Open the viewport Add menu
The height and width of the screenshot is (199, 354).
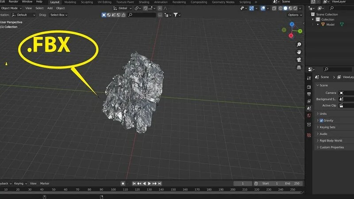50,8
